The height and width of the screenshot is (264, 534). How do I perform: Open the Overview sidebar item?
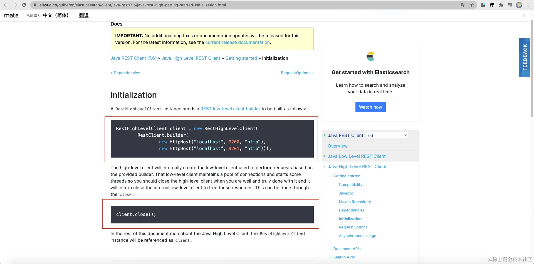click(x=337, y=146)
